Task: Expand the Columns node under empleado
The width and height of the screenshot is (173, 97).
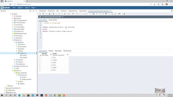Action: [x=17, y=44]
